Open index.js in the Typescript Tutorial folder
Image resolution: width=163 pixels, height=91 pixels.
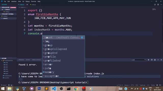tap(5, 16)
